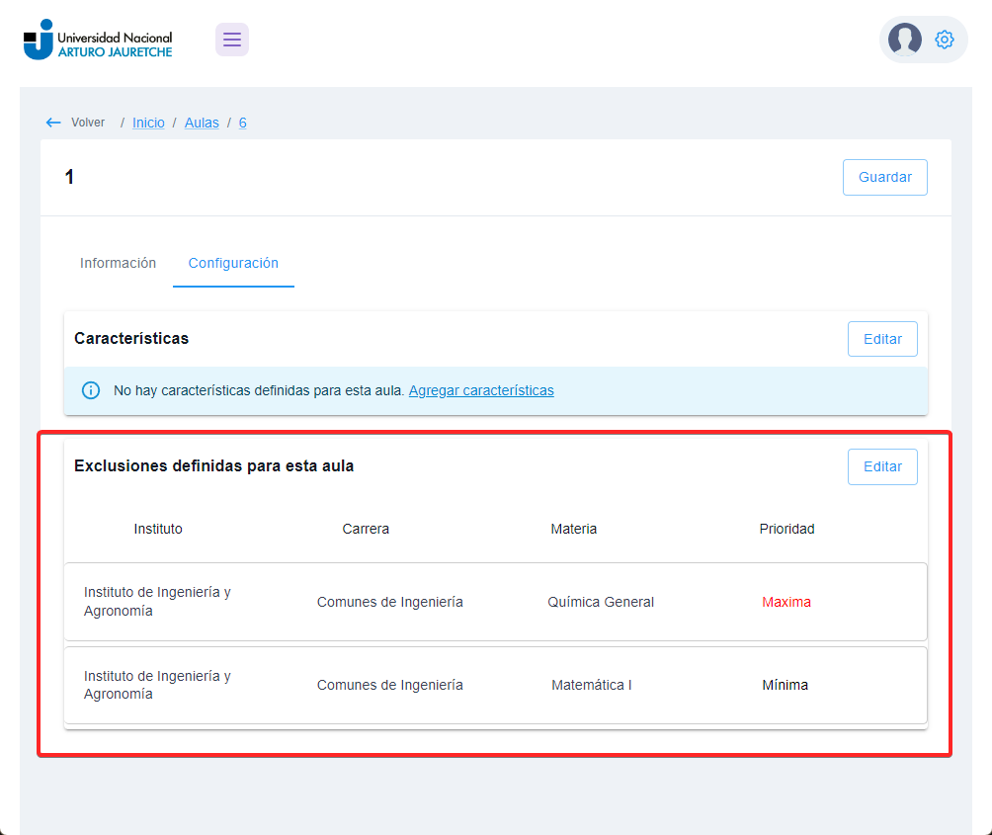Click the Carrera column header

click(366, 529)
